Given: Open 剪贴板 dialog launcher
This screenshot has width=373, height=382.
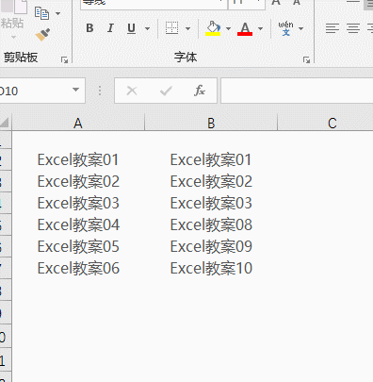Looking at the screenshot, I should click(64, 59).
